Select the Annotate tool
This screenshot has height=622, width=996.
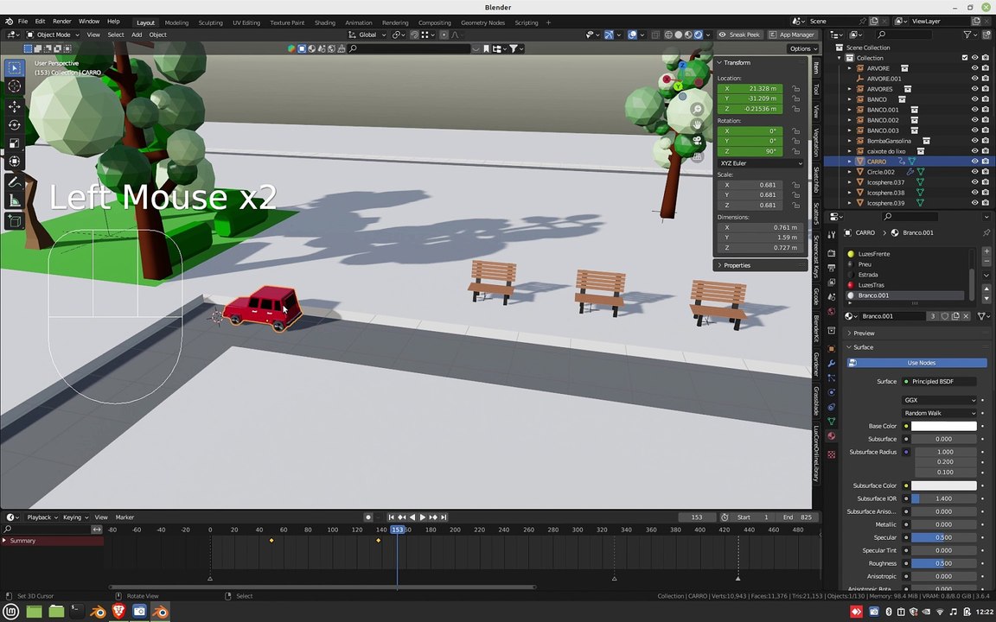(14, 182)
